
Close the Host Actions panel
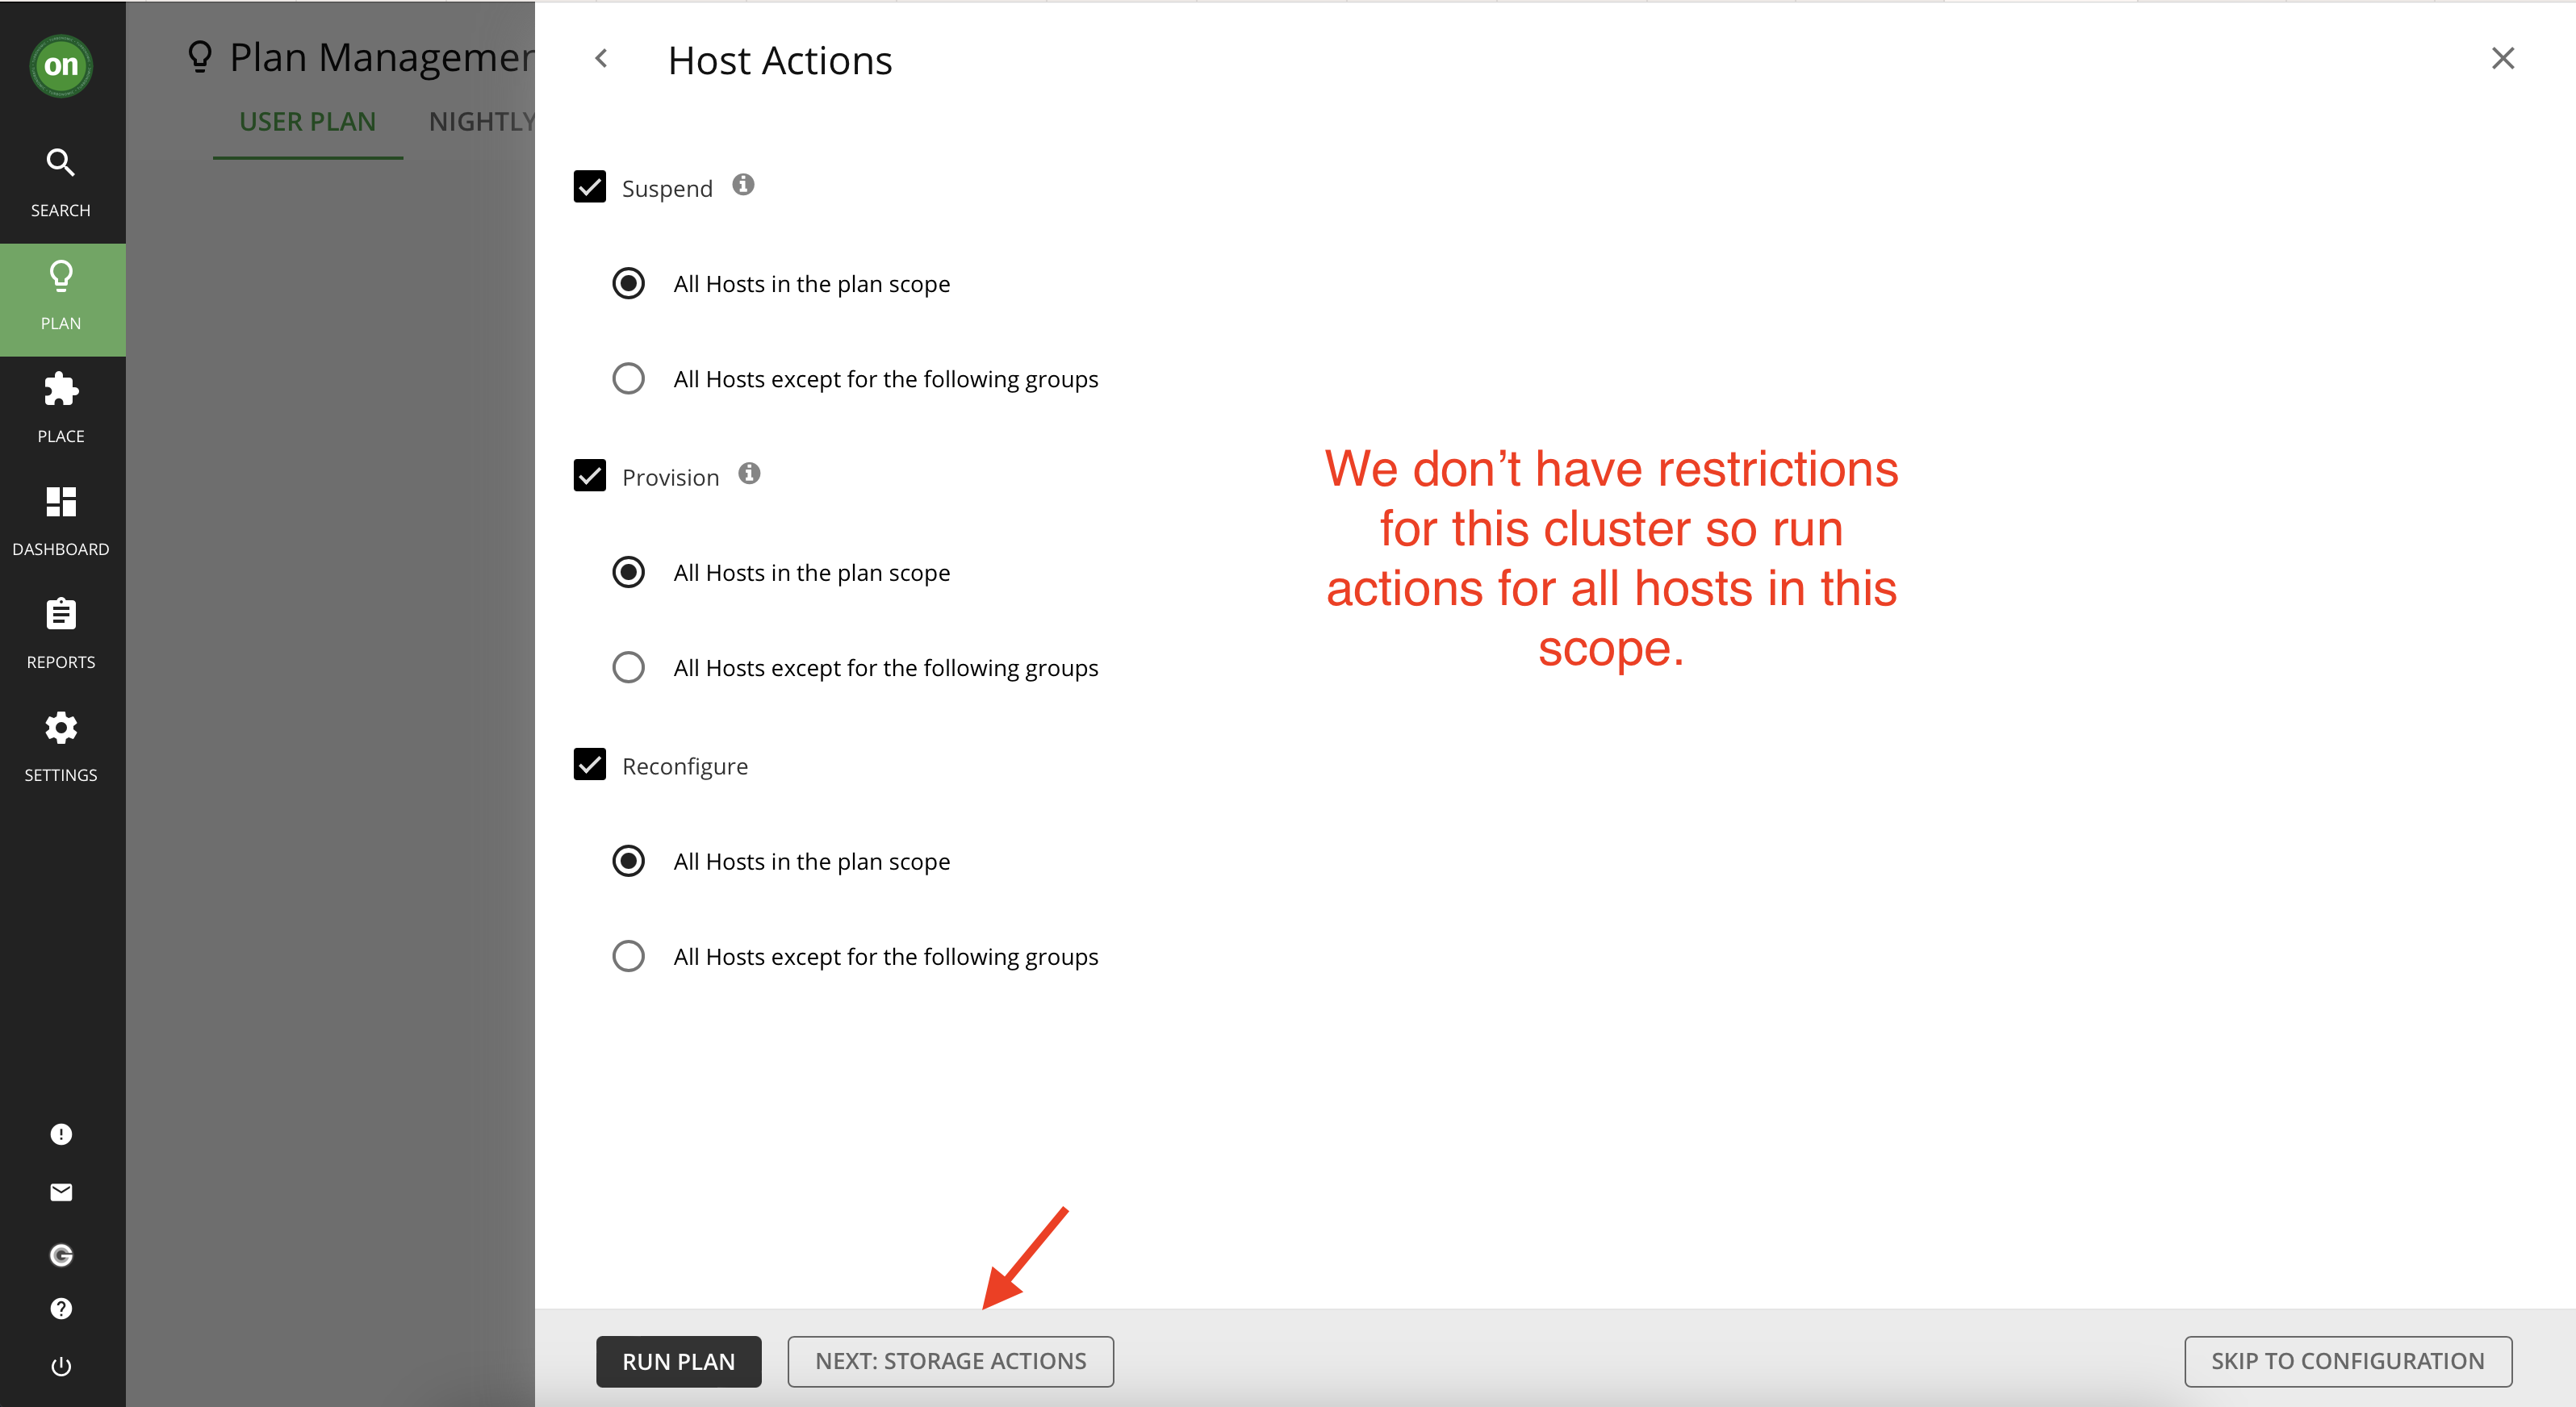(x=2503, y=58)
